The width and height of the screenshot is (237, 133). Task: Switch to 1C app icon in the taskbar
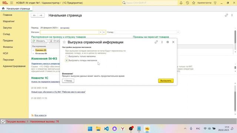tap(147, 129)
